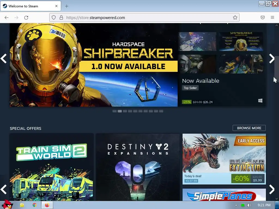The height and width of the screenshot is (209, 279).
Task: Go back using the browser back arrow
Action: click(7, 18)
